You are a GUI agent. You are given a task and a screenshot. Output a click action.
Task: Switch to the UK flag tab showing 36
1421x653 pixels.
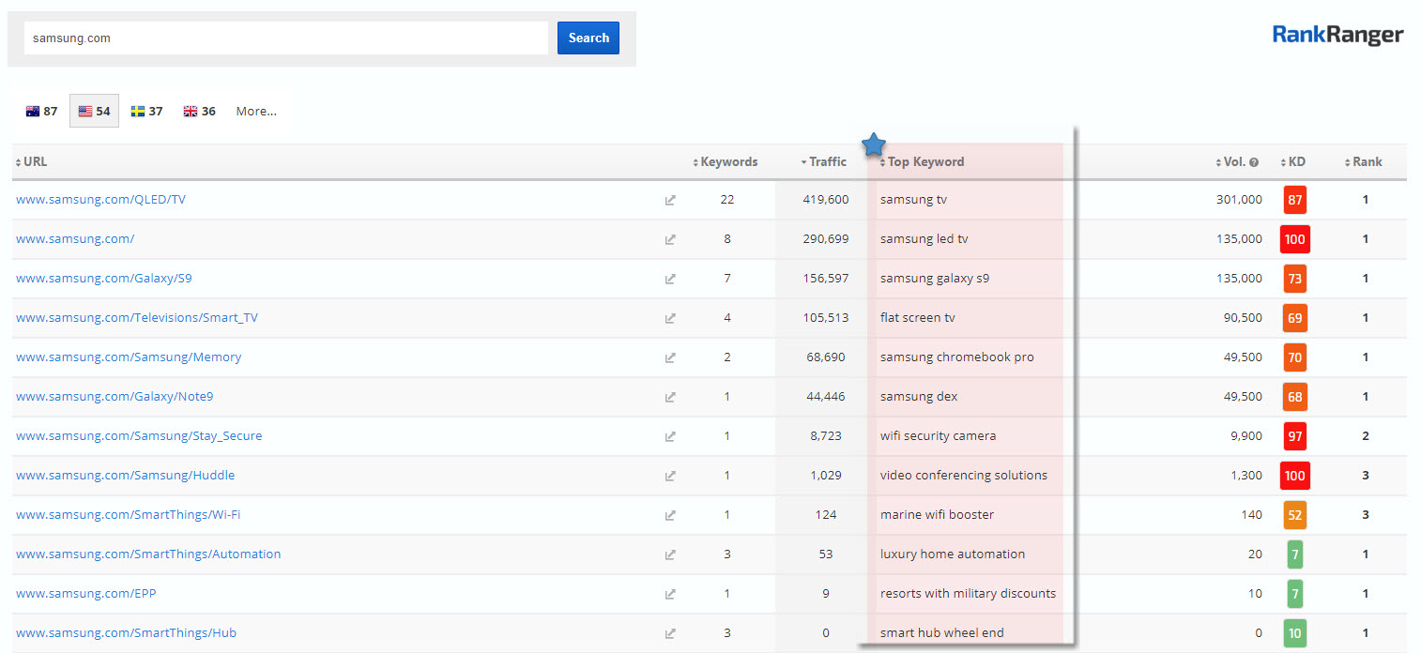(x=199, y=111)
